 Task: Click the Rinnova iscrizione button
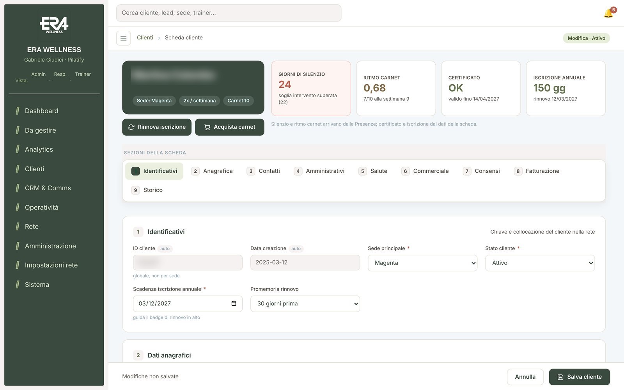coord(157,127)
